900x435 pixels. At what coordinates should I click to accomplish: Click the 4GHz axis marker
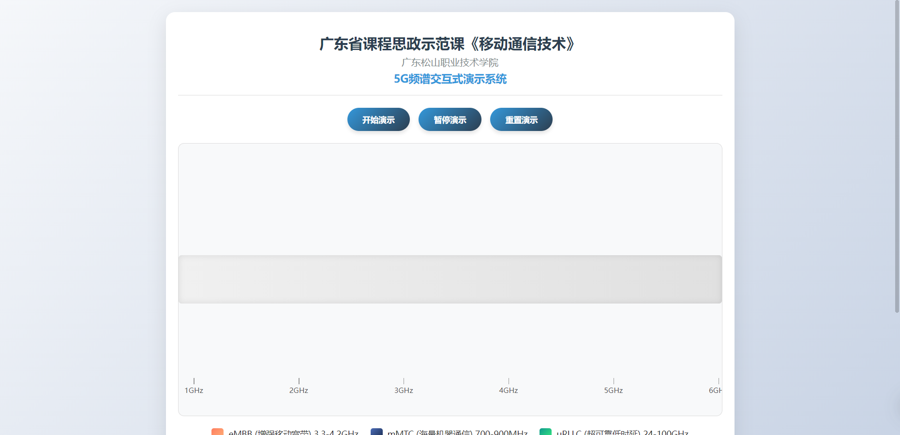coord(509,390)
